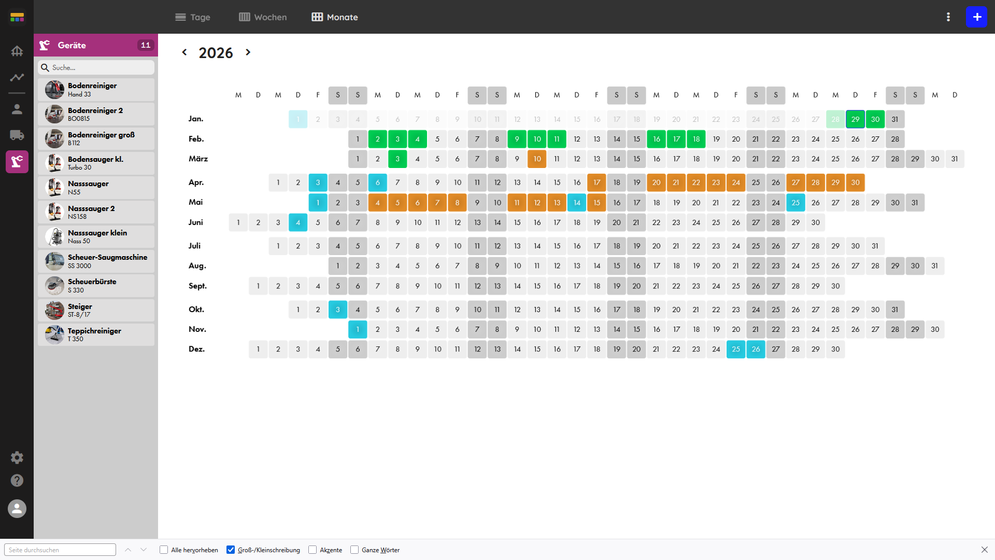995x560 pixels.
Task: Click the blue plus add button
Action: pyautogui.click(x=977, y=17)
